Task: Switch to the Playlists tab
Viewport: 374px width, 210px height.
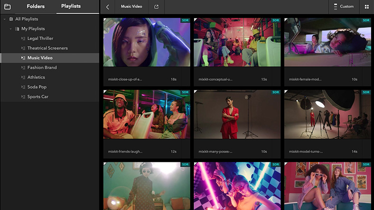Action: pos(71,6)
